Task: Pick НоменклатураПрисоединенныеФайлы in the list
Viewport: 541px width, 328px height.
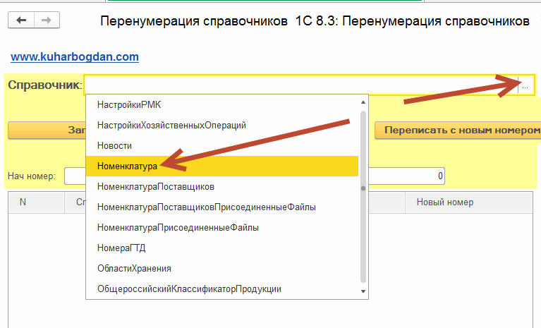Action: click(x=178, y=228)
